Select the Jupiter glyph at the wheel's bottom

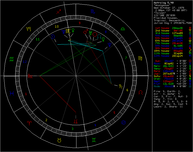(x=75, y=121)
